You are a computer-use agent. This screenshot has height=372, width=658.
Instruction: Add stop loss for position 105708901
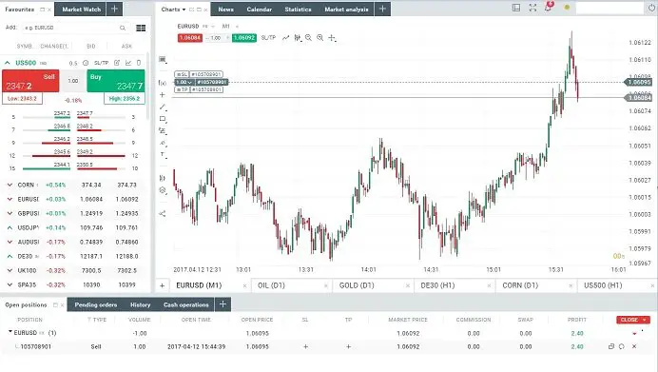pyautogui.click(x=305, y=347)
